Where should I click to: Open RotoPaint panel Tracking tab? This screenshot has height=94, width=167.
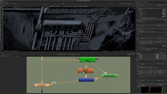(x=164, y=40)
